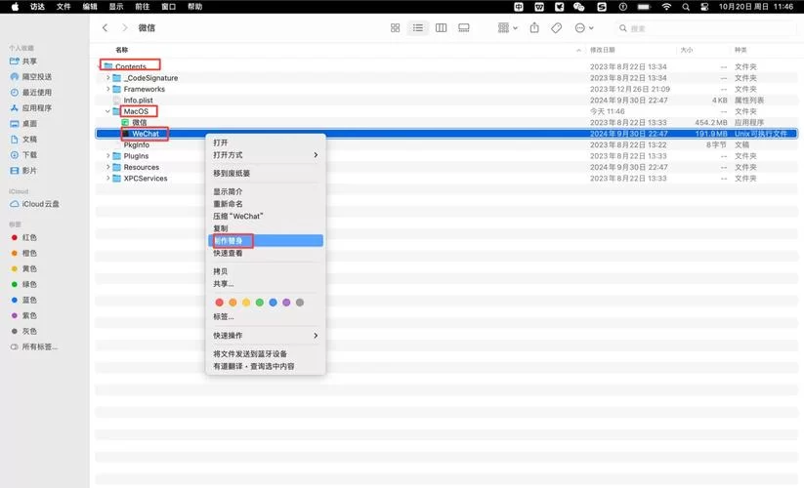Choose 快速查看 in the context menu
The height and width of the screenshot is (488, 804).
click(266, 253)
